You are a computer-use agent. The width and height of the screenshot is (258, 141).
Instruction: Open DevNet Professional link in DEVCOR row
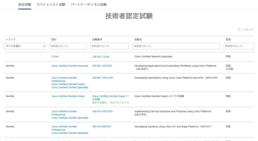64,79
